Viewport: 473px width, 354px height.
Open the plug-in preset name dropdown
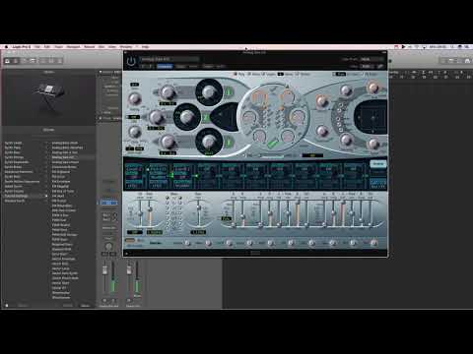click(x=169, y=59)
